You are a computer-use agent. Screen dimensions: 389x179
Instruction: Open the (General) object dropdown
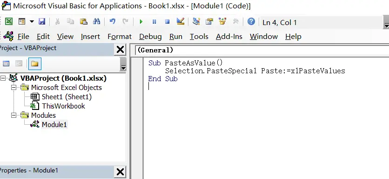[x=262, y=50]
